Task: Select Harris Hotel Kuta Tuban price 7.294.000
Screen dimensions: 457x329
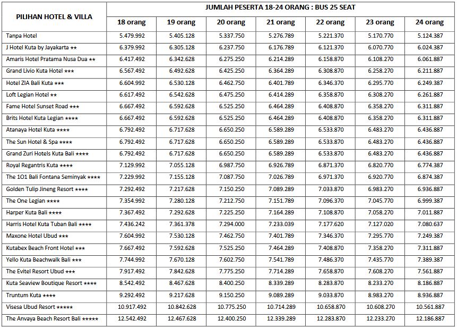Action: pyautogui.click(x=231, y=224)
